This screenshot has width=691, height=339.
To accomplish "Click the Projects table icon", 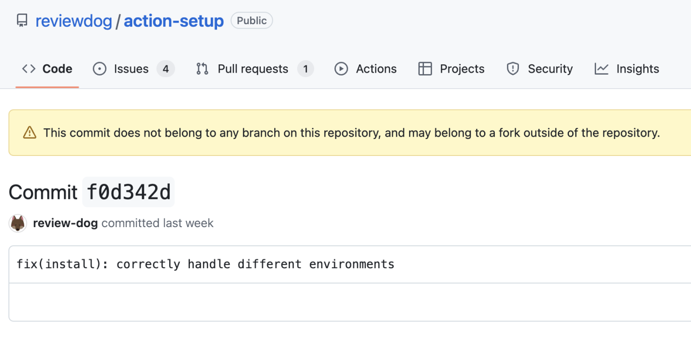I will coord(424,69).
